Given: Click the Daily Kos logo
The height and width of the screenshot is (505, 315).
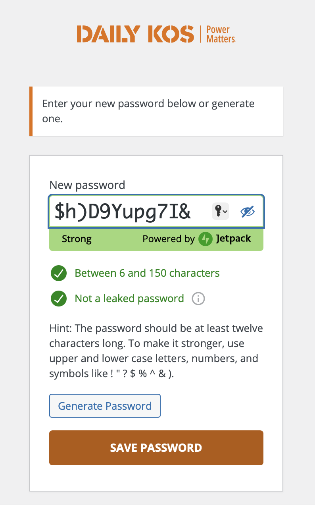Looking at the screenshot, I should click(x=156, y=34).
